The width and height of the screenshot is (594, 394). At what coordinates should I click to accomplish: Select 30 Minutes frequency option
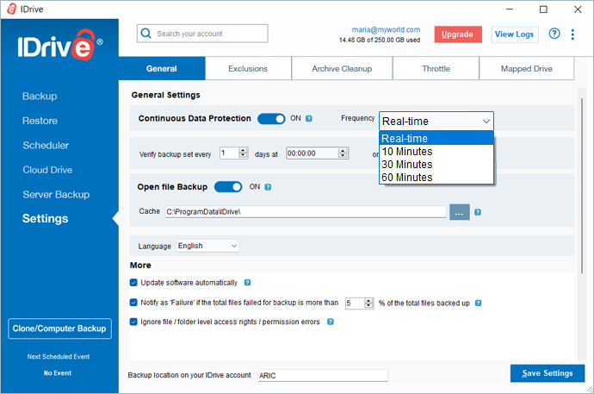pos(436,164)
